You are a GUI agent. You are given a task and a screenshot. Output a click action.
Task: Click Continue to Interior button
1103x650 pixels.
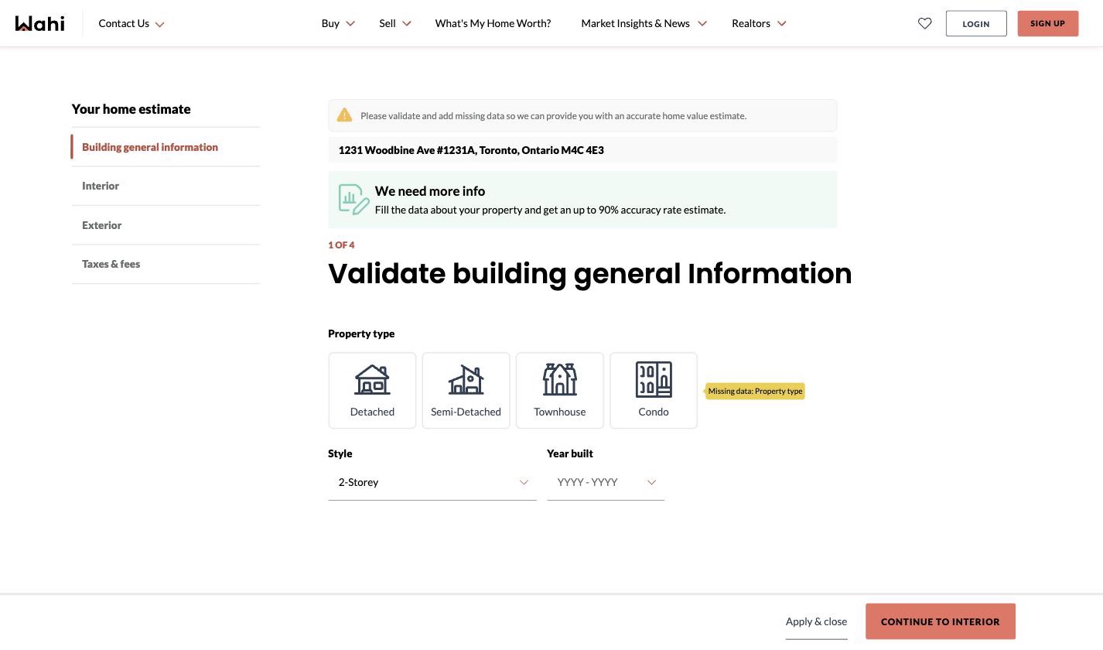coord(940,621)
